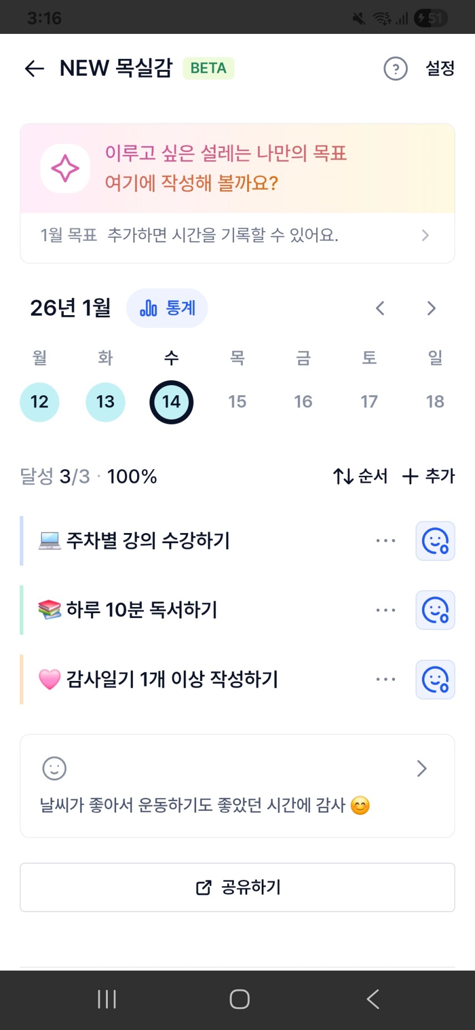The height and width of the screenshot is (1030, 475).
Task: Expand the 1월 목표 row chevron
Action: coord(425,235)
